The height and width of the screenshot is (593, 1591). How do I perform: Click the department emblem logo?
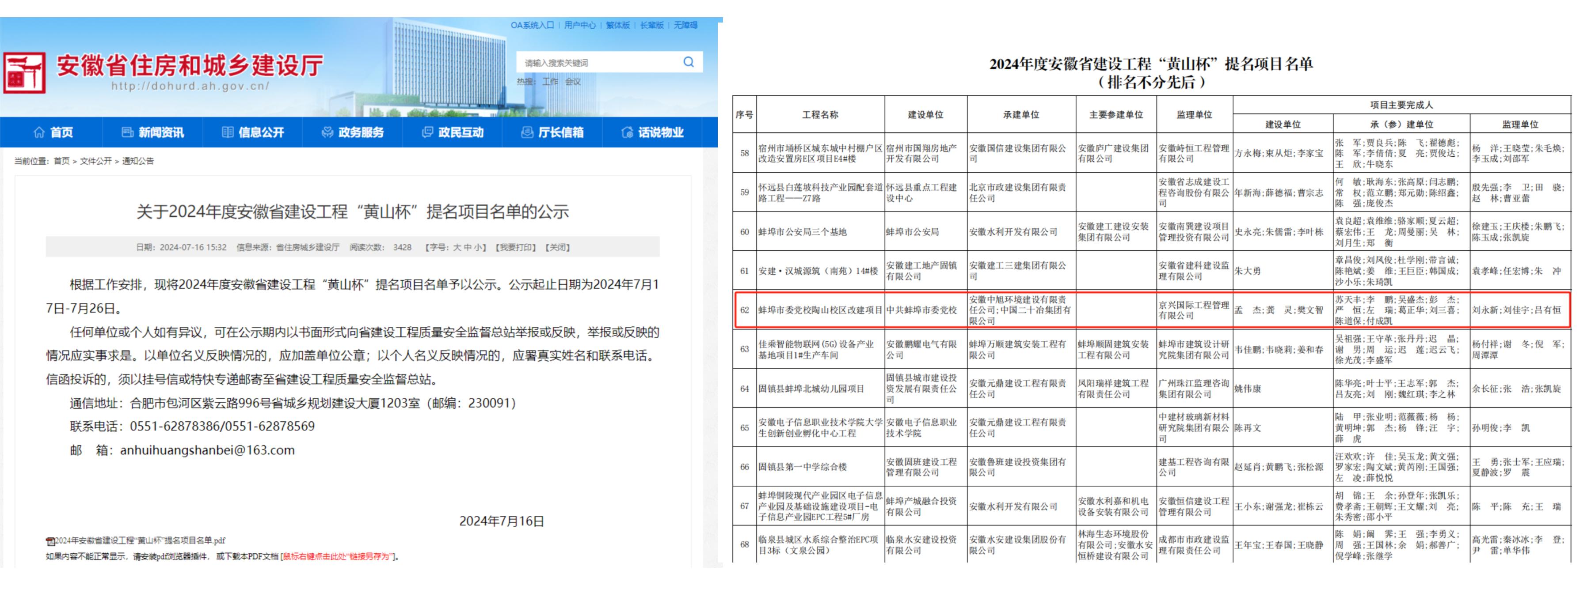[x=25, y=73]
